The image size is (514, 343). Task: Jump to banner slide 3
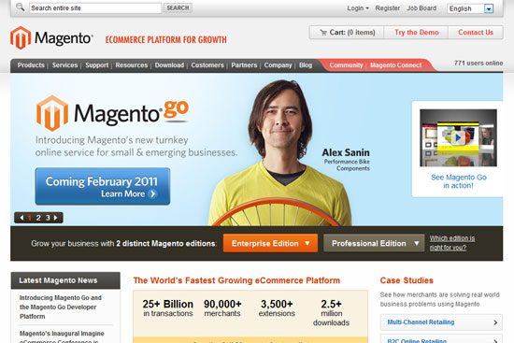(x=48, y=218)
